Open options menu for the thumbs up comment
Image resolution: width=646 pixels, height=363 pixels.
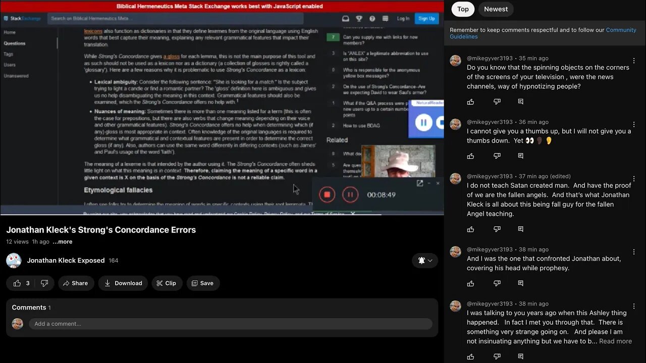click(634, 125)
